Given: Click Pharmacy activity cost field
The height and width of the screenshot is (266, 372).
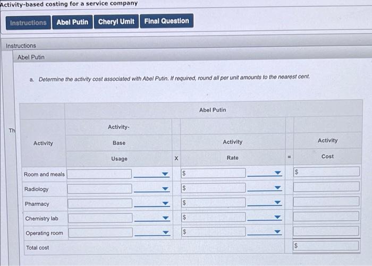Looking at the screenshot, I should (x=326, y=202).
